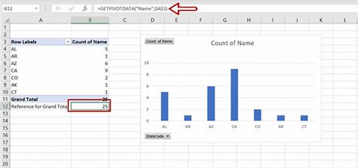Image resolution: width=358 pixels, height=168 pixels.
Task: Click the AR bar in the chart
Action: pos(188,118)
